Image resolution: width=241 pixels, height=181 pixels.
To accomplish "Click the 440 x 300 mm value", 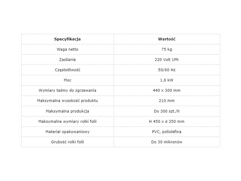I will (167, 90).
